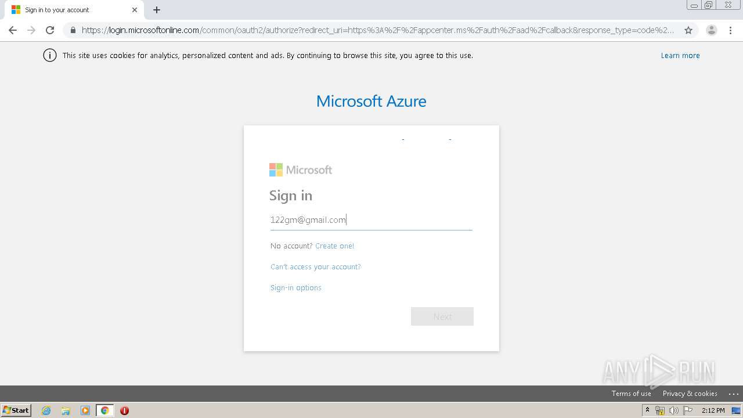Click the 'No account?' text

pyautogui.click(x=291, y=246)
